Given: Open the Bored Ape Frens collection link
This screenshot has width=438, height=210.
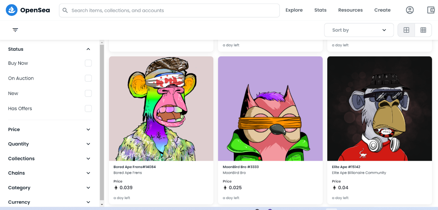Looking at the screenshot, I should coord(128,173).
